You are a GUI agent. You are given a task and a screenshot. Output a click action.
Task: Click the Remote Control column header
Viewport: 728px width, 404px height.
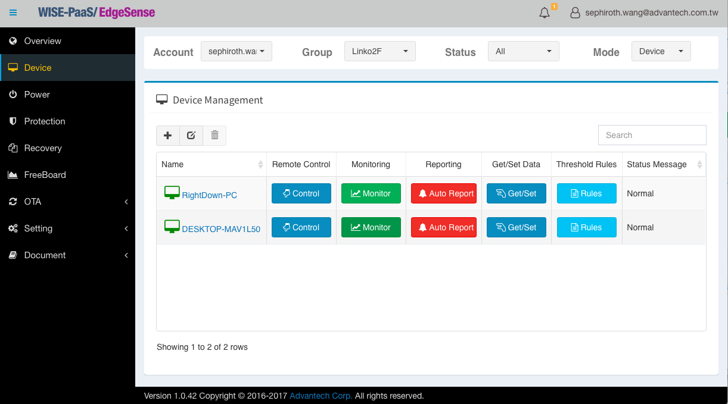[x=301, y=164]
